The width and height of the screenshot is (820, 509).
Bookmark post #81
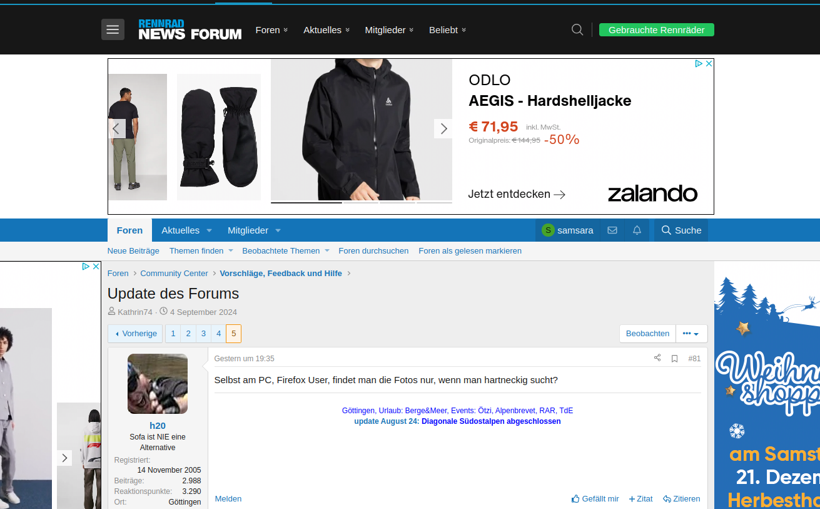pyautogui.click(x=674, y=359)
